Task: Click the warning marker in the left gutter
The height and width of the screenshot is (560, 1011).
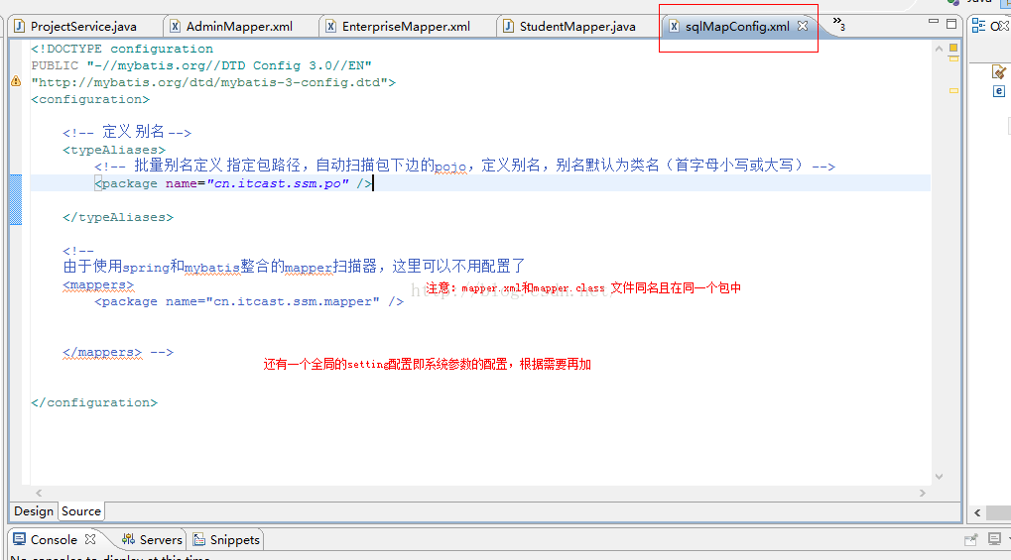Action: click(16, 81)
